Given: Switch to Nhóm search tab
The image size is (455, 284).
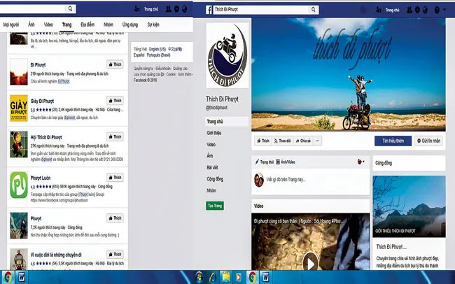Looking at the screenshot, I should (x=108, y=24).
